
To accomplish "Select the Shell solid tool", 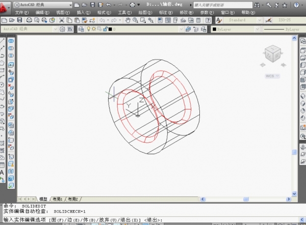I will click(x=11, y=179).
